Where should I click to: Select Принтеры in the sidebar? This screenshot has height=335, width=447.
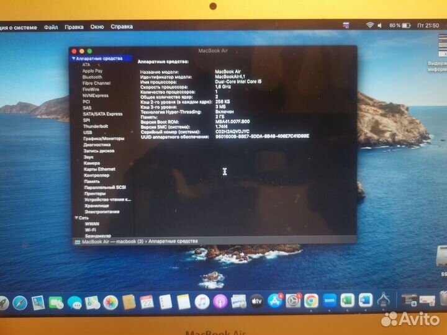[95, 194]
